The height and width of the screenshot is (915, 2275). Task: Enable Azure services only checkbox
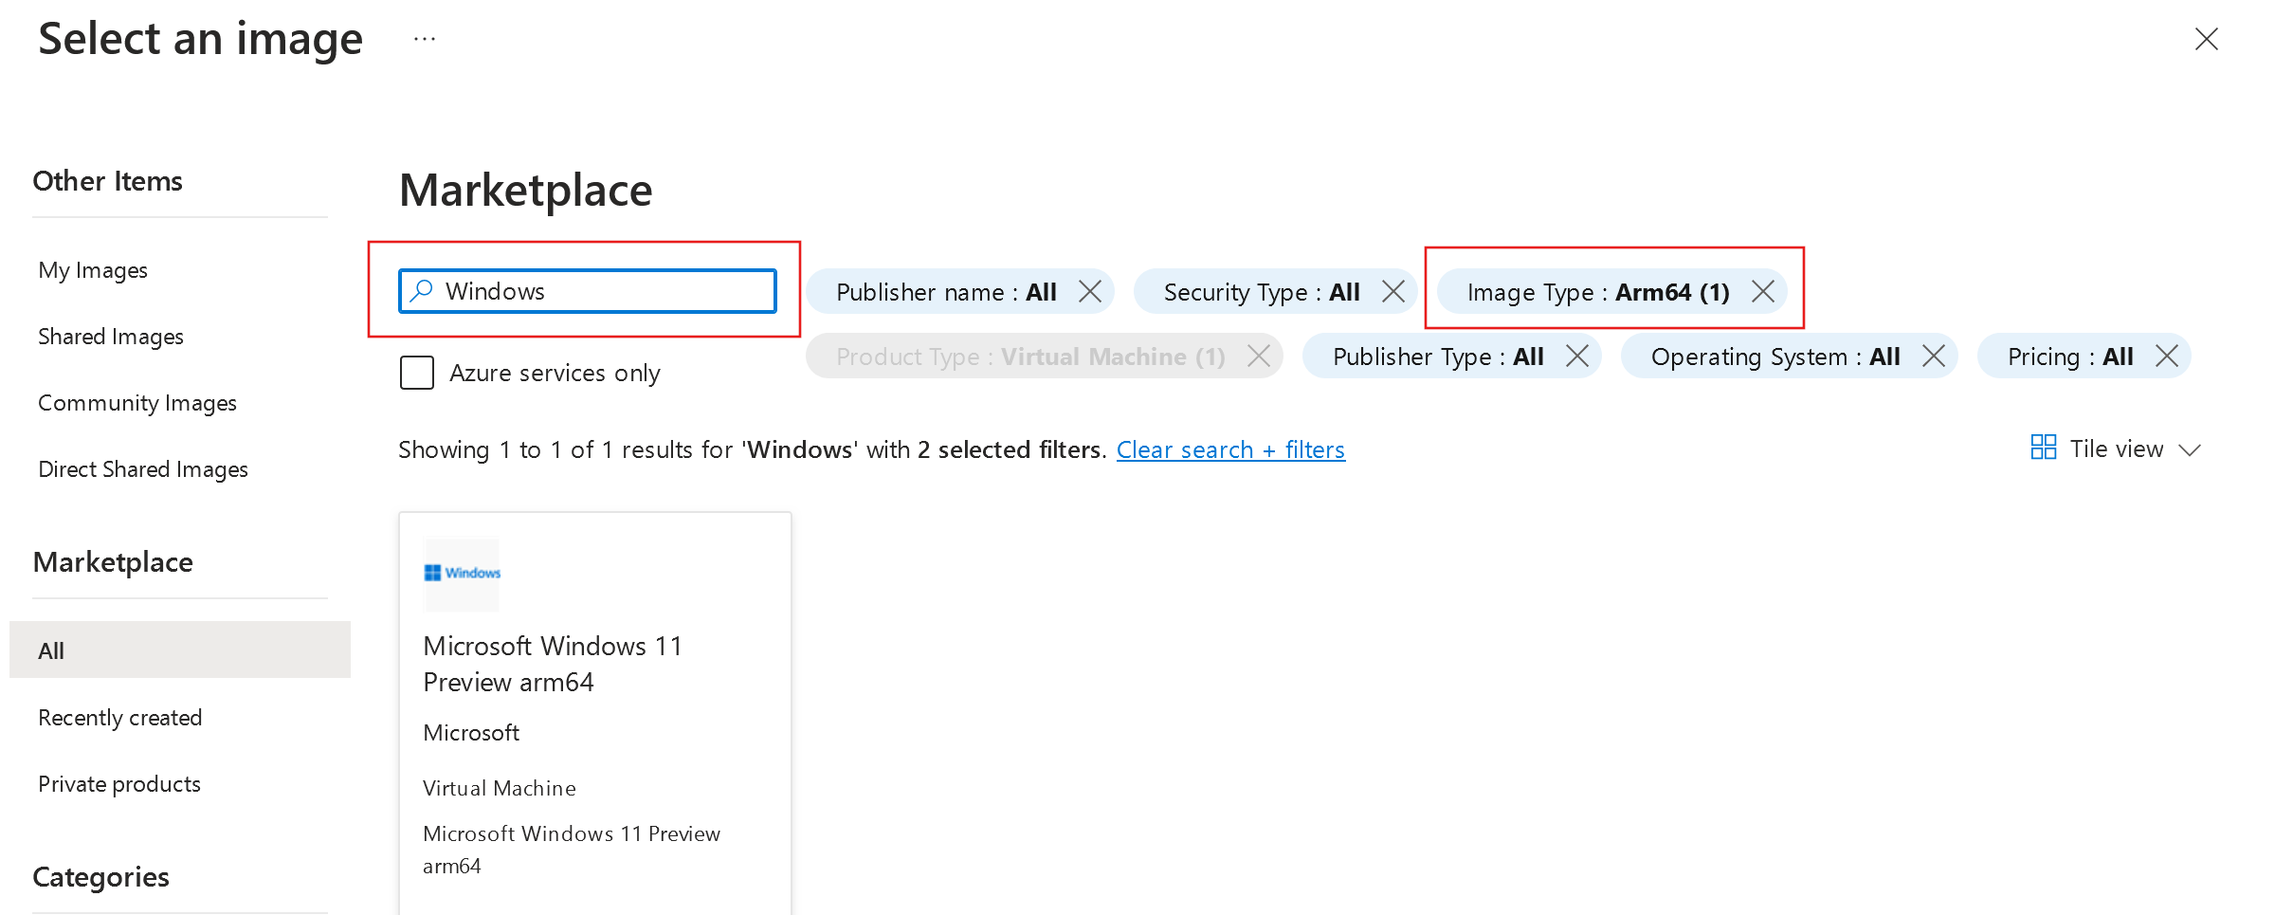[x=417, y=373]
